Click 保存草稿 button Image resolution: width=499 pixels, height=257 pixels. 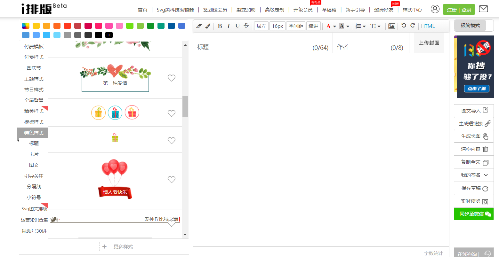click(474, 188)
